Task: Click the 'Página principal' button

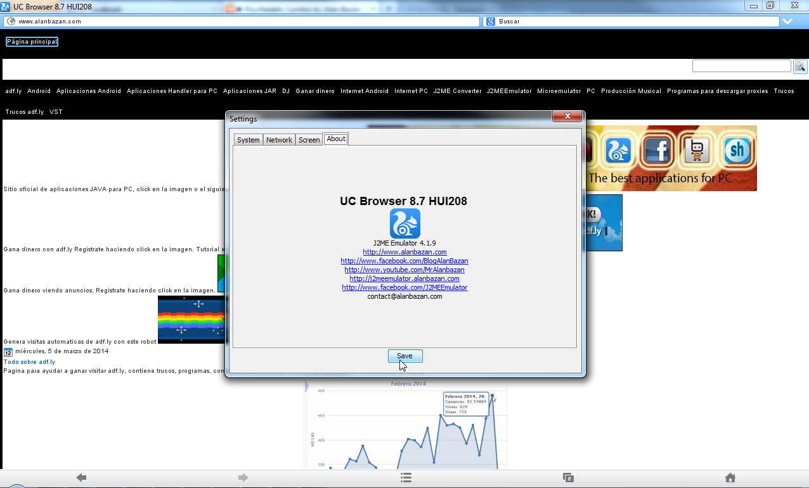Action: coord(32,41)
